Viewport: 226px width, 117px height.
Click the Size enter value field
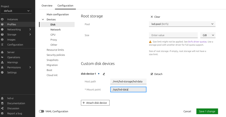(x=173, y=35)
